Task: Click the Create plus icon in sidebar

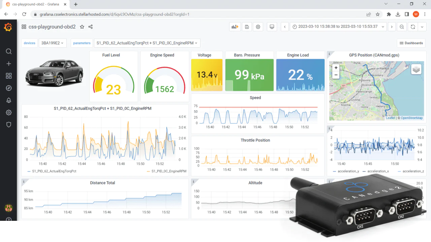Action: 9,64
